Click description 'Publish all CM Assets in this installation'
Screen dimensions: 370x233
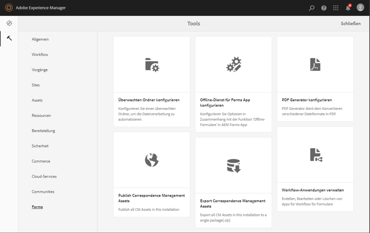148,209
